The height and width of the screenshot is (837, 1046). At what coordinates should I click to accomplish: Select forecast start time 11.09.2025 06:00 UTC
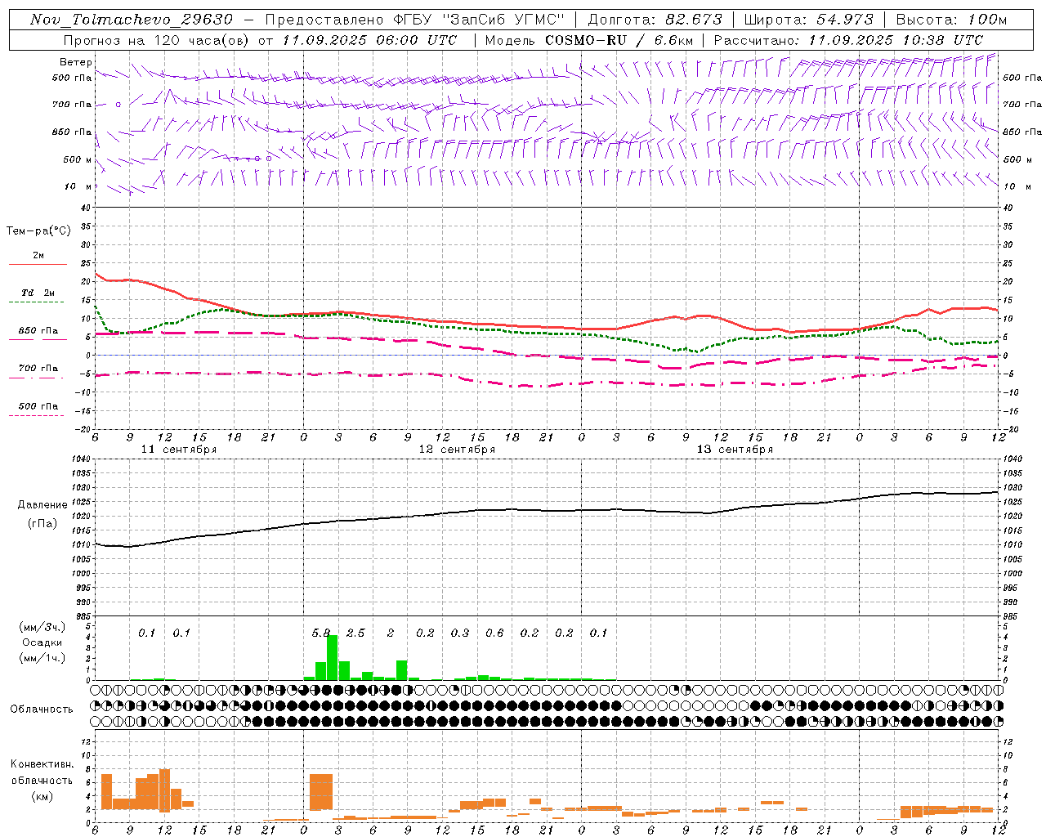(x=370, y=40)
